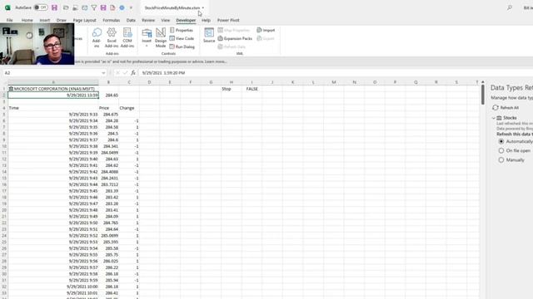
Task: Click the Developer tab label
Action: coord(186,20)
